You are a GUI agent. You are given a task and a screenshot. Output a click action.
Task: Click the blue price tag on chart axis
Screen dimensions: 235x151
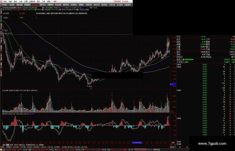point(173,84)
